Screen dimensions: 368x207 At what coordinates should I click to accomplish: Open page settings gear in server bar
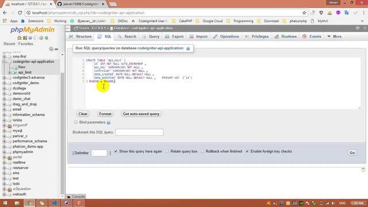point(358,28)
